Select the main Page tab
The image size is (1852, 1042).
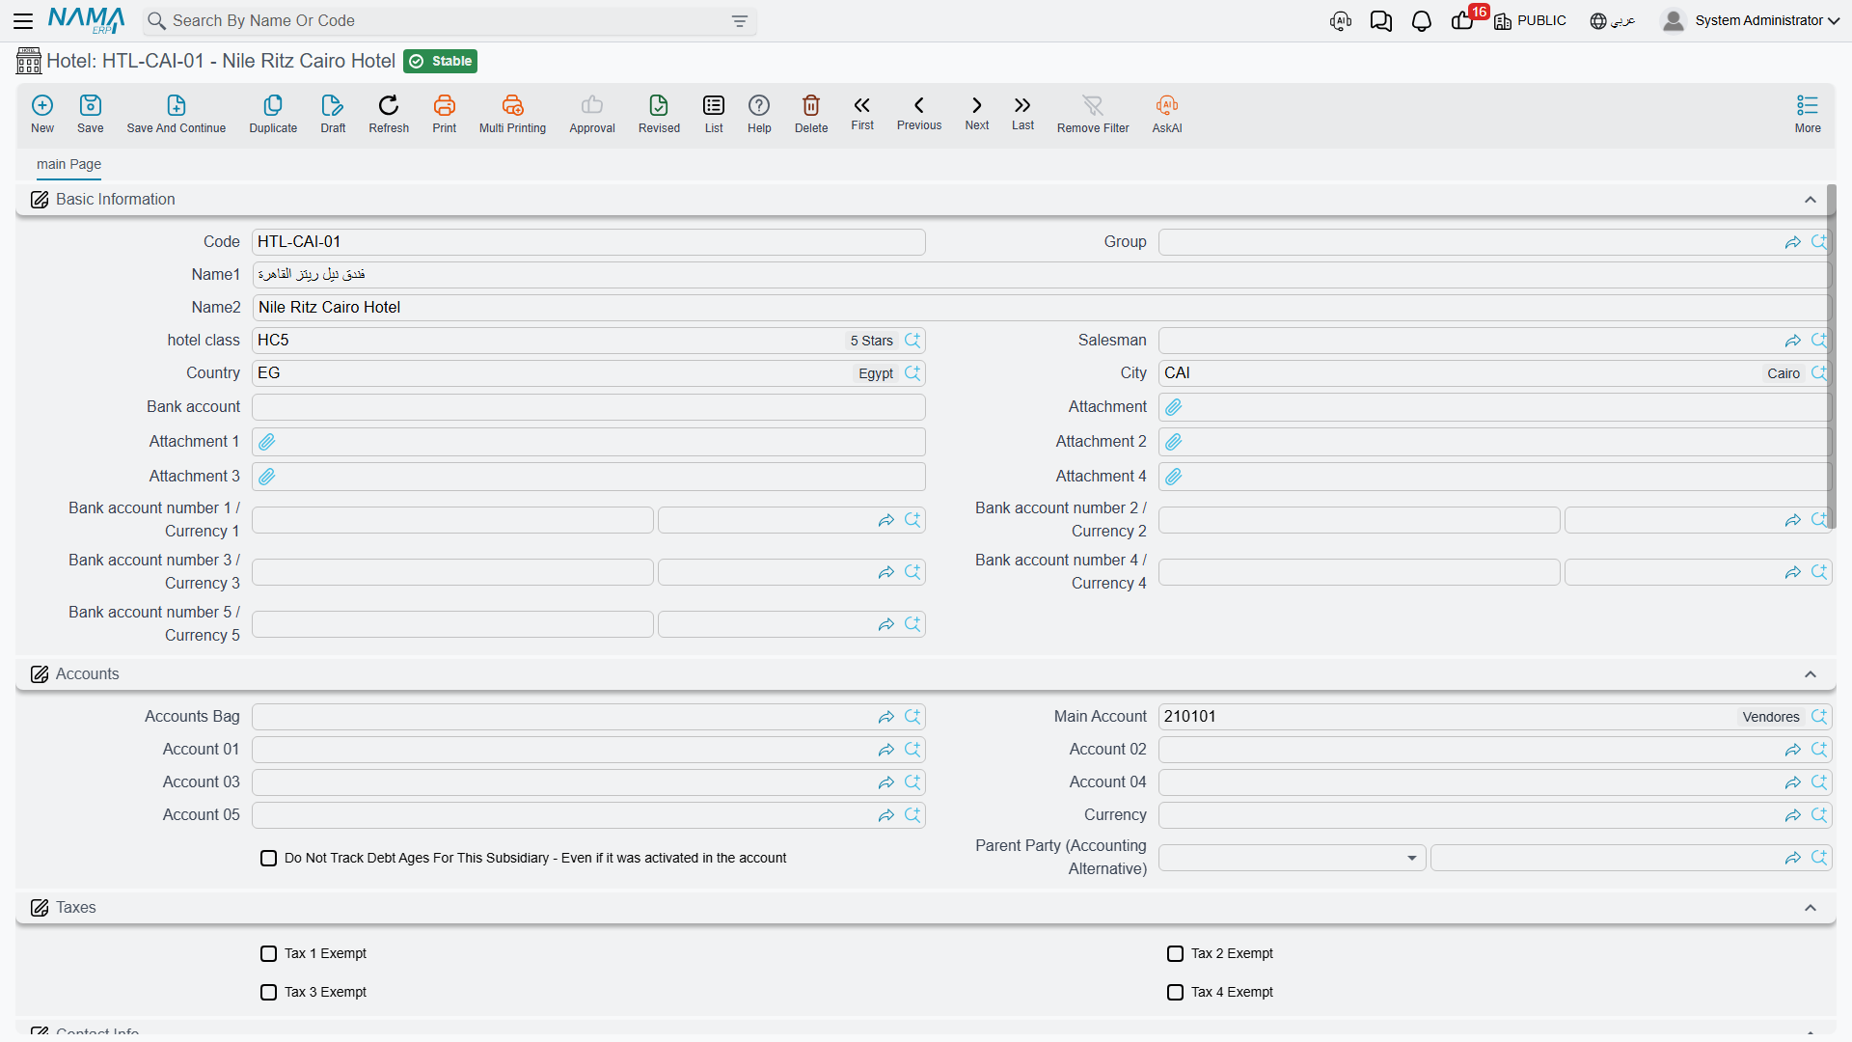[x=68, y=164]
